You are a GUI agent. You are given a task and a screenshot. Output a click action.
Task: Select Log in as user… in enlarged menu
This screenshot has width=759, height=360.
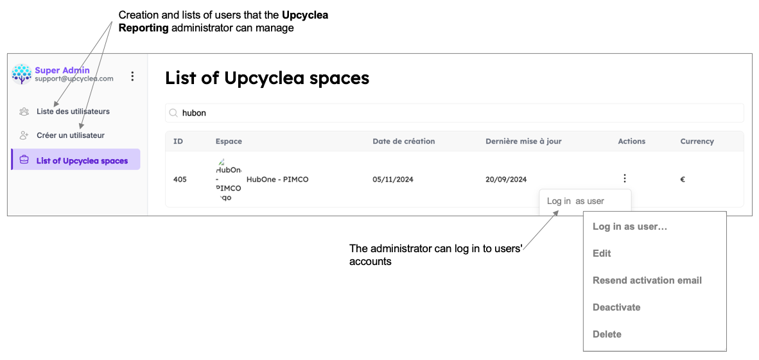coord(630,227)
